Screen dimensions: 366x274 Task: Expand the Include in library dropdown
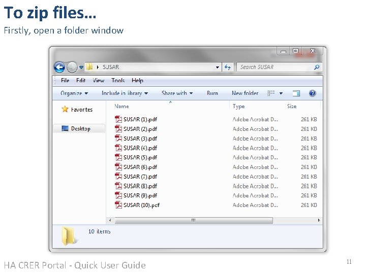tap(125, 93)
